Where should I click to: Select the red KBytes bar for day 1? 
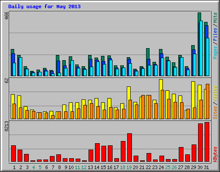(x=13, y=154)
